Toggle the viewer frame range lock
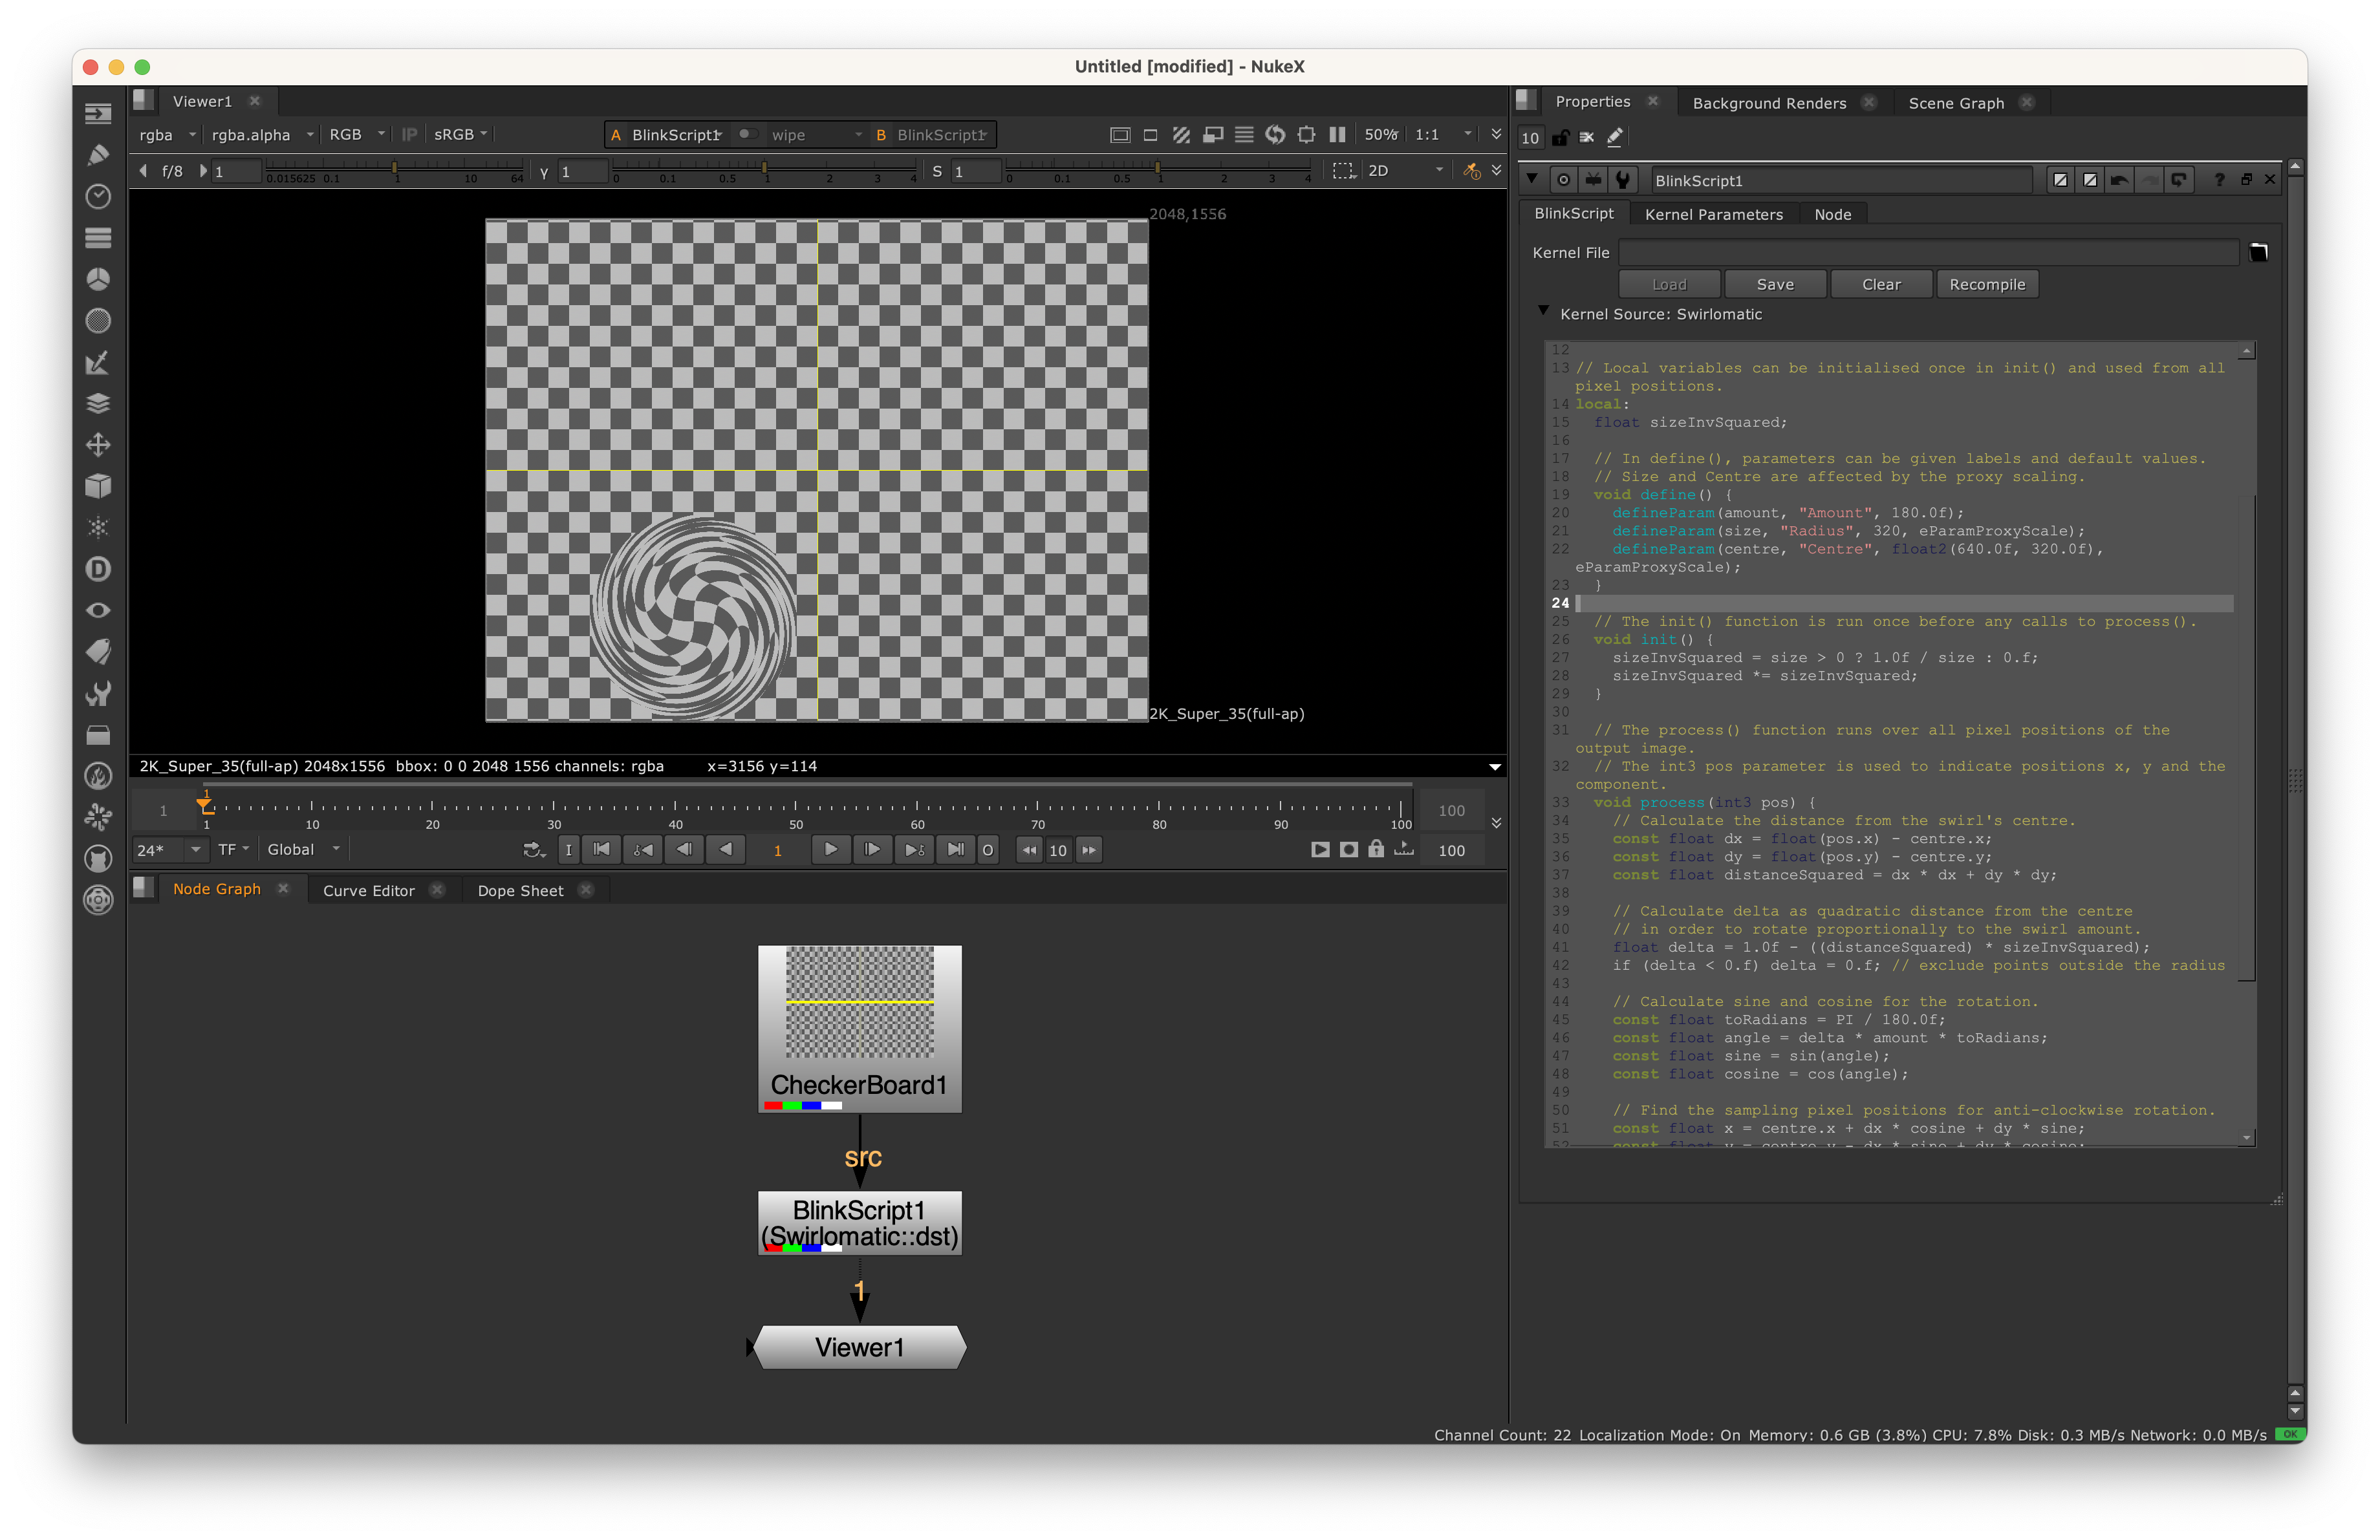 click(1376, 850)
